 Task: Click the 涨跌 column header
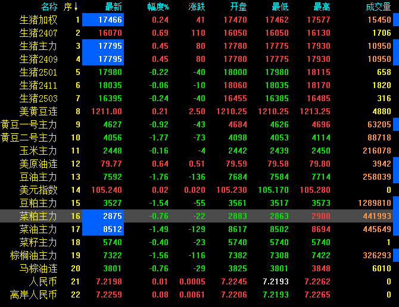(197, 7)
